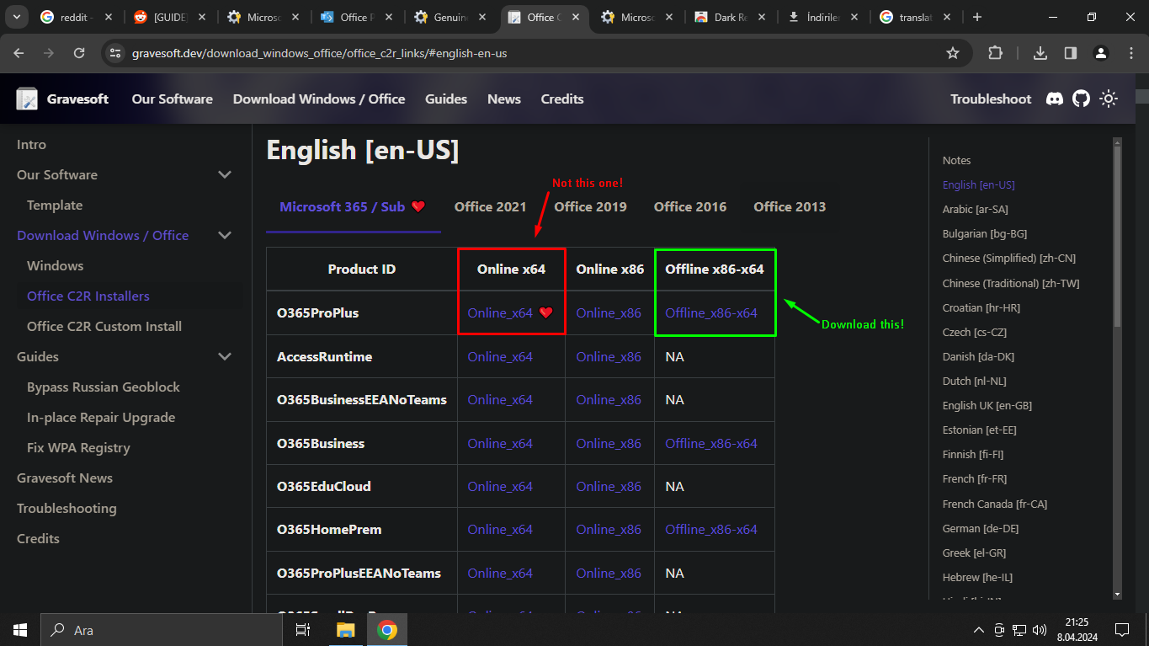This screenshot has height=646, width=1149.
Task: Select the Microsoft 365 / Sub tab
Action: coord(353,206)
